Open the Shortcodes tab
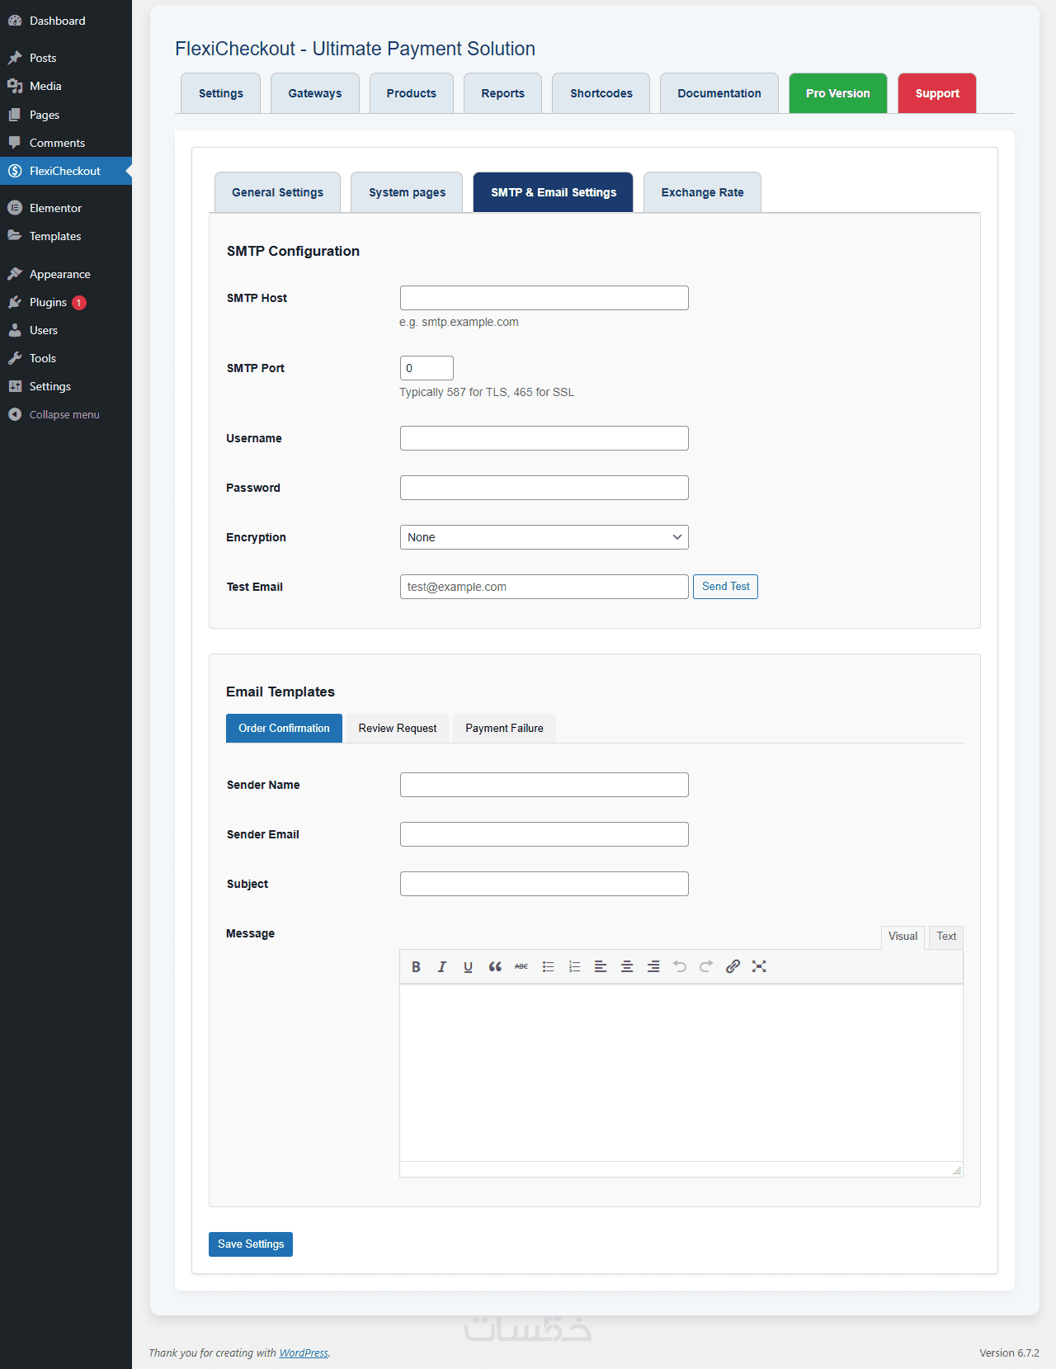 point(601,93)
